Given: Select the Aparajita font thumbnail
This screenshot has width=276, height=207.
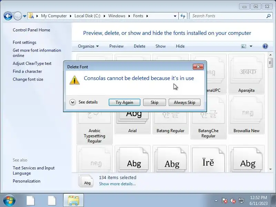Looking at the screenshot, I should (246, 74).
